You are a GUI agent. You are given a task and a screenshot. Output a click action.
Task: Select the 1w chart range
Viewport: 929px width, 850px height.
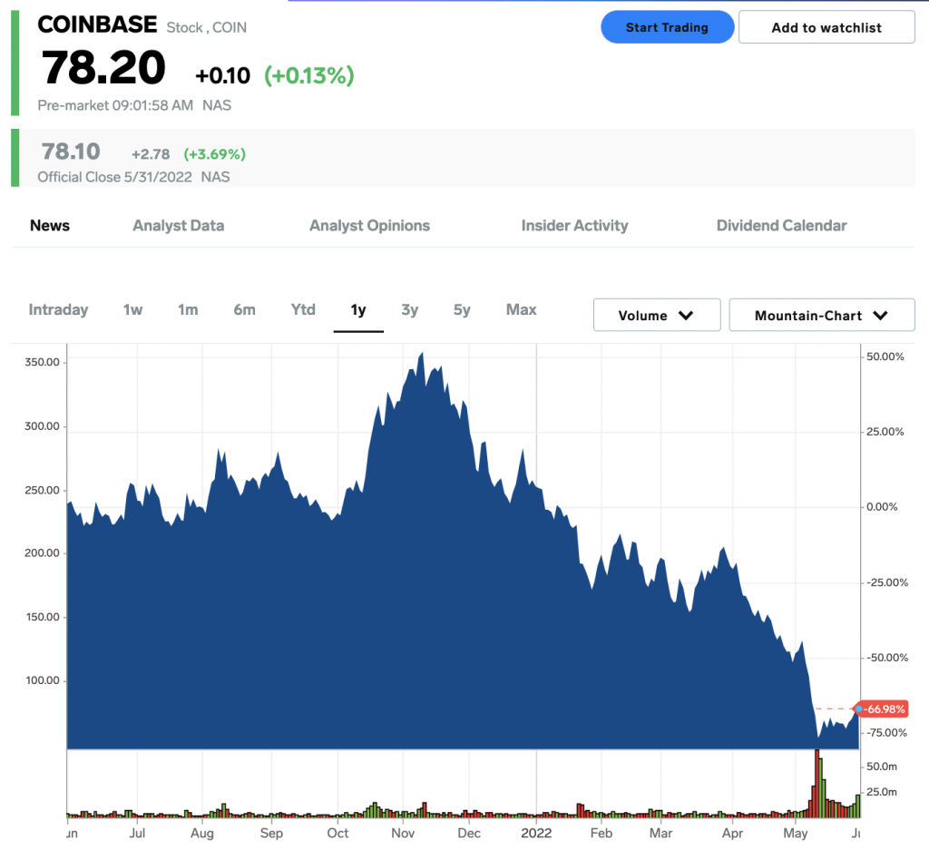132,309
